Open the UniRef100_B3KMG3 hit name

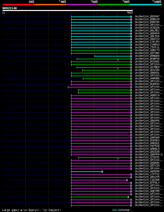pyautogui.click(x=147, y=141)
